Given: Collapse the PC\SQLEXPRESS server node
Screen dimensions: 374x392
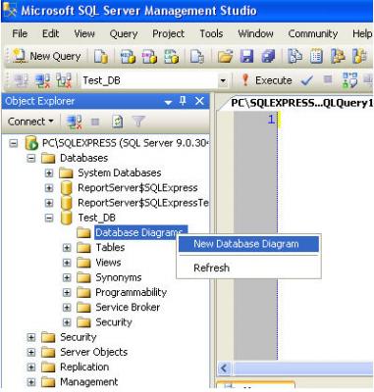Looking at the screenshot, I should tap(13, 143).
